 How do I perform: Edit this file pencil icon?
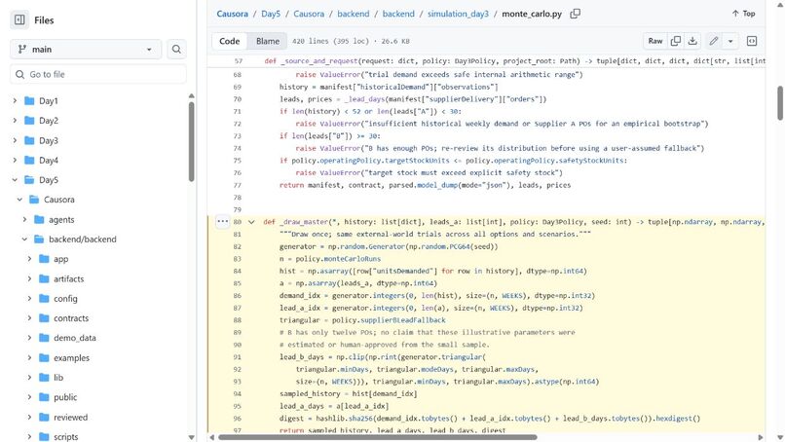[714, 41]
